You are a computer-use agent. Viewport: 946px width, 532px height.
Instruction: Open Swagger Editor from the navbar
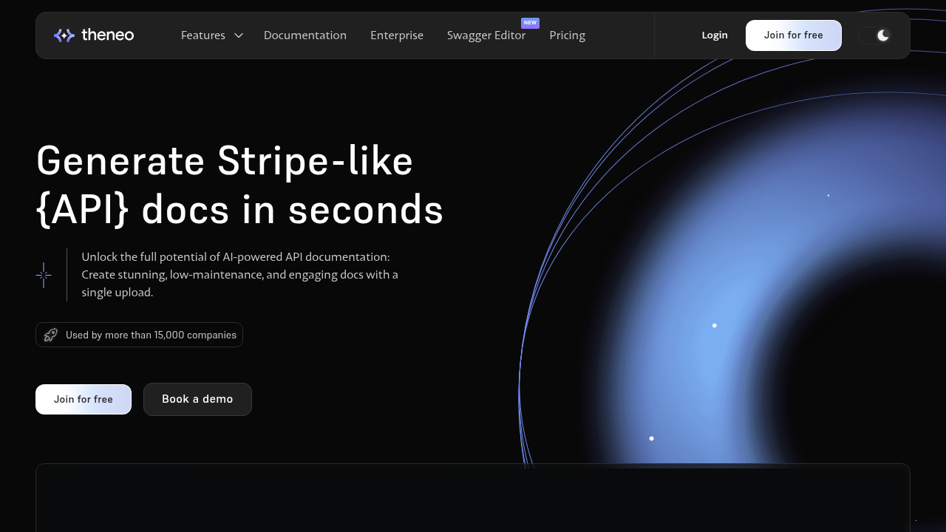[486, 35]
